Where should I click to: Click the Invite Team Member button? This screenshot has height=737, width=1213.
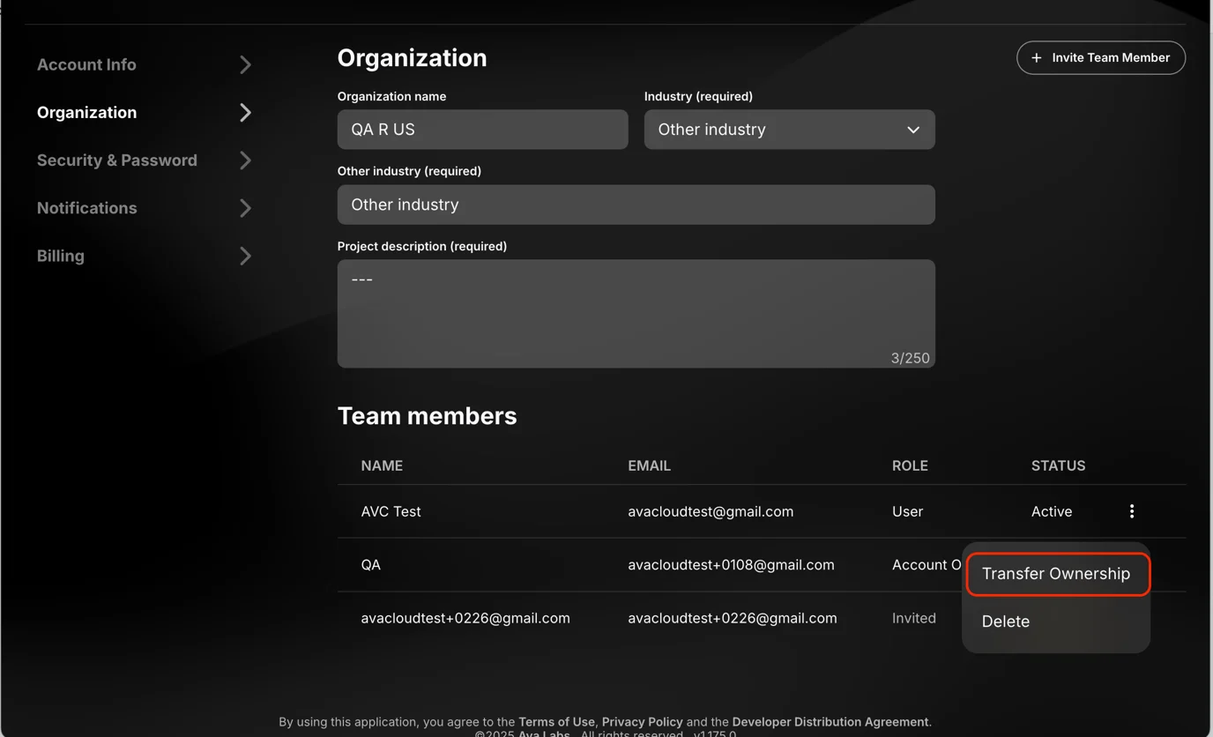click(1100, 57)
